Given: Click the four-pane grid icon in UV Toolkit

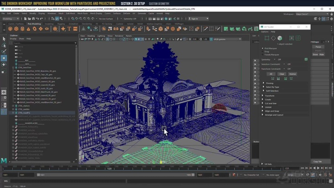Looking at the screenshot, I should [x=298, y=38].
